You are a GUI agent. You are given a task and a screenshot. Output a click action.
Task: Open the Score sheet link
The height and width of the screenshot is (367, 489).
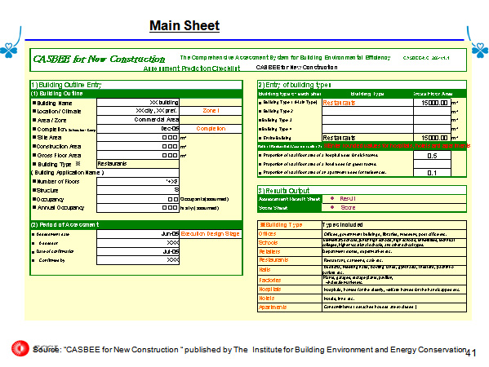pyautogui.click(x=348, y=207)
